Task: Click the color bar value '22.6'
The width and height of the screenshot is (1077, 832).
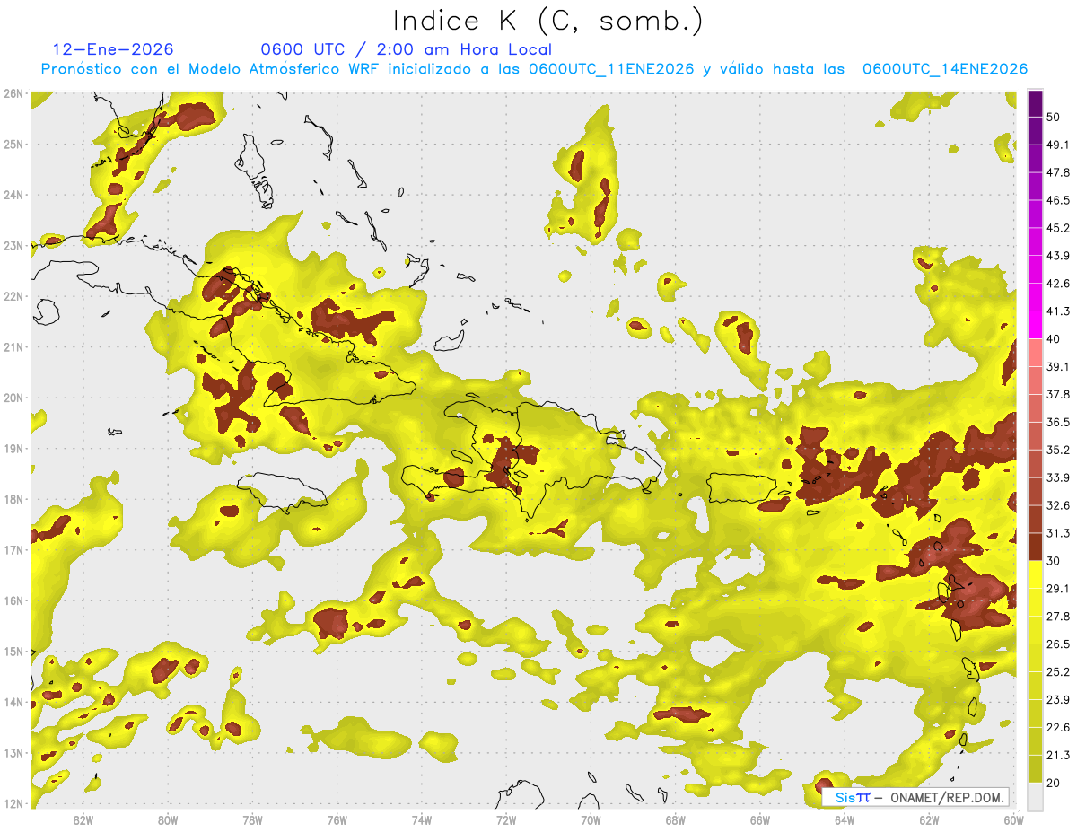Action: coord(1057,727)
